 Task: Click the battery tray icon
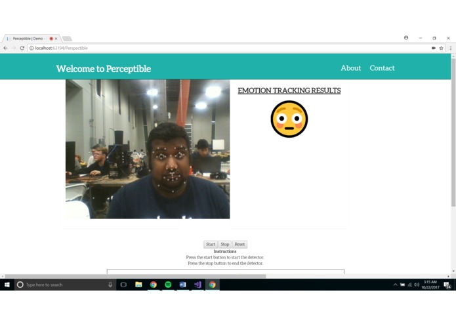click(x=402, y=285)
